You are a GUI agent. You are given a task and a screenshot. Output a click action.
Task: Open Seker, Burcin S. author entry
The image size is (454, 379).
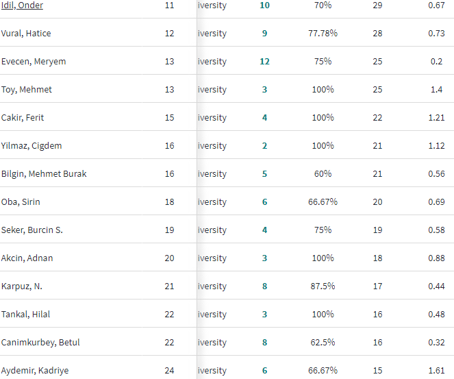32,230
